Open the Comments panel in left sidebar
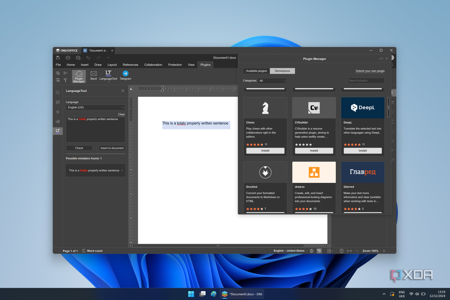This screenshot has width=450, height=300. tap(58, 102)
